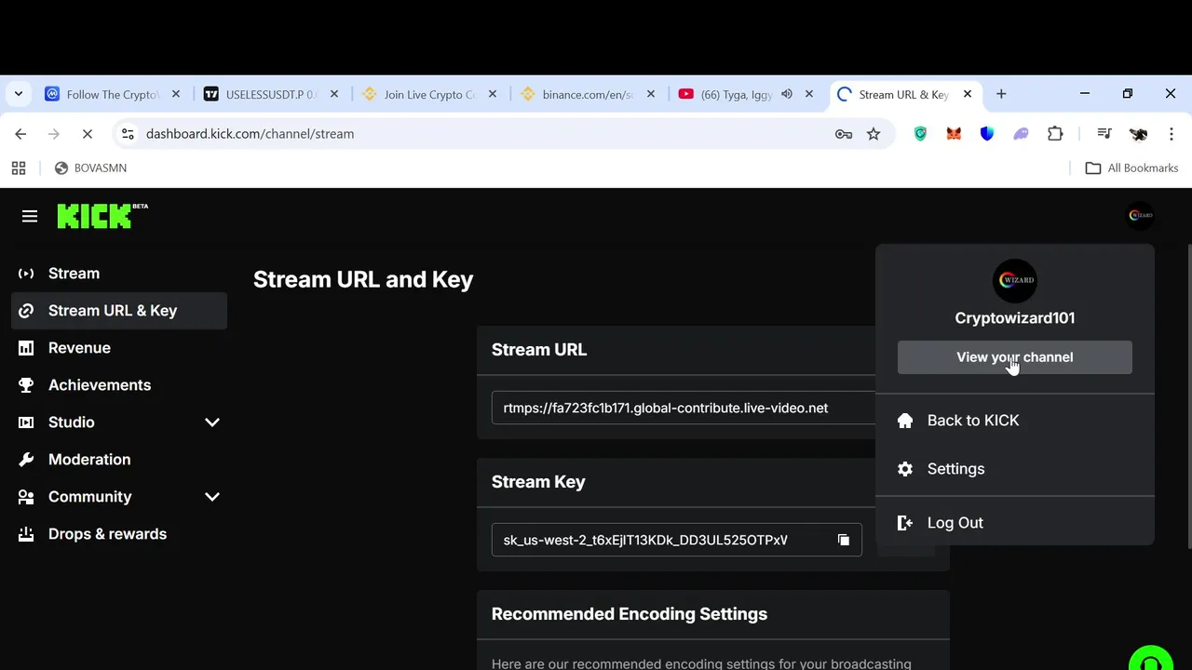1192x670 pixels.
Task: Click the profile avatar in top right header
Action: 1141,215
